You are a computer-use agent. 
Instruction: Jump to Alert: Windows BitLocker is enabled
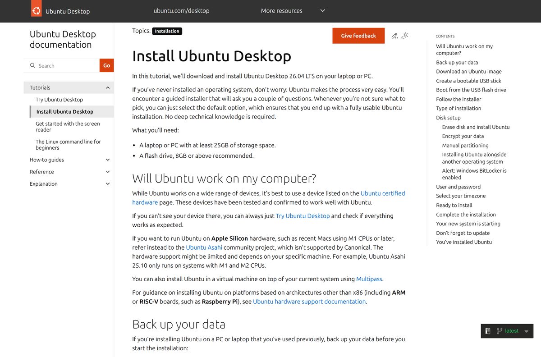474,174
